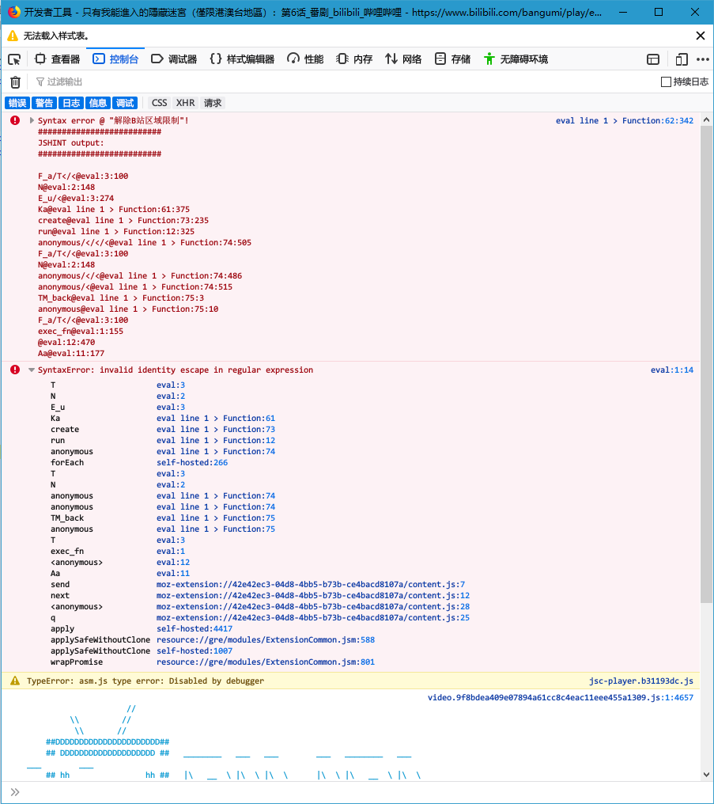Toggle the 调试 debug filter

tap(125, 103)
